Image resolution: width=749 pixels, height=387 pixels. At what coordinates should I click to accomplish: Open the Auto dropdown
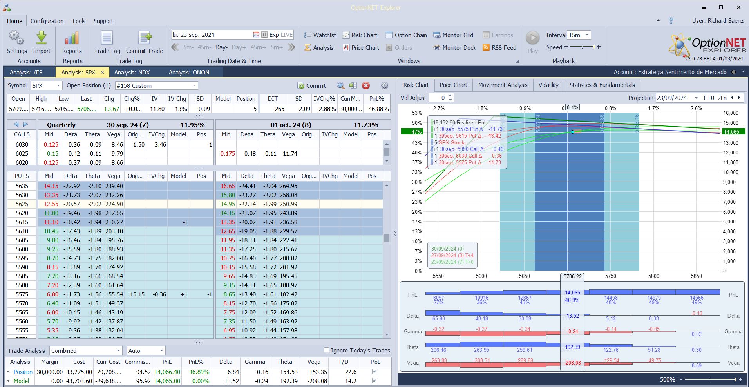pyautogui.click(x=161, y=351)
